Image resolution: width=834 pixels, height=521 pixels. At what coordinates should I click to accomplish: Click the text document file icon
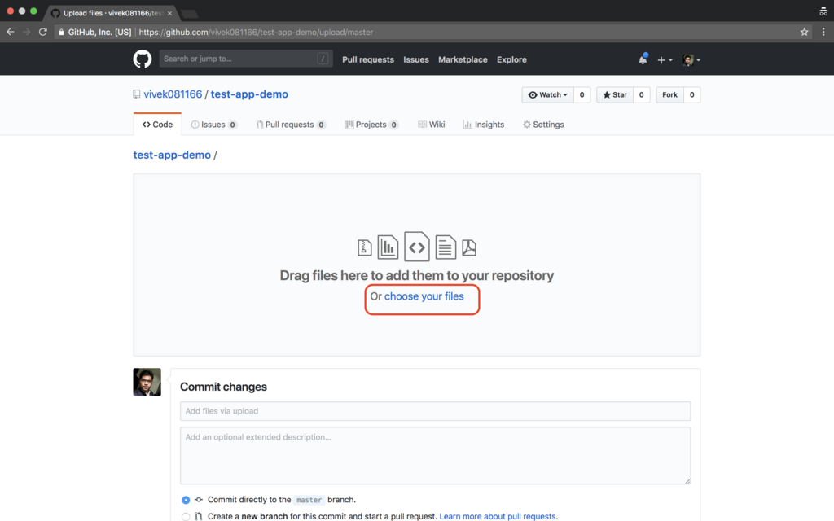pyautogui.click(x=446, y=247)
